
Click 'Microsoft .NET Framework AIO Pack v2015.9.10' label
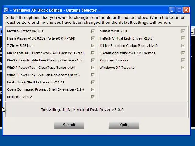click(46, 53)
